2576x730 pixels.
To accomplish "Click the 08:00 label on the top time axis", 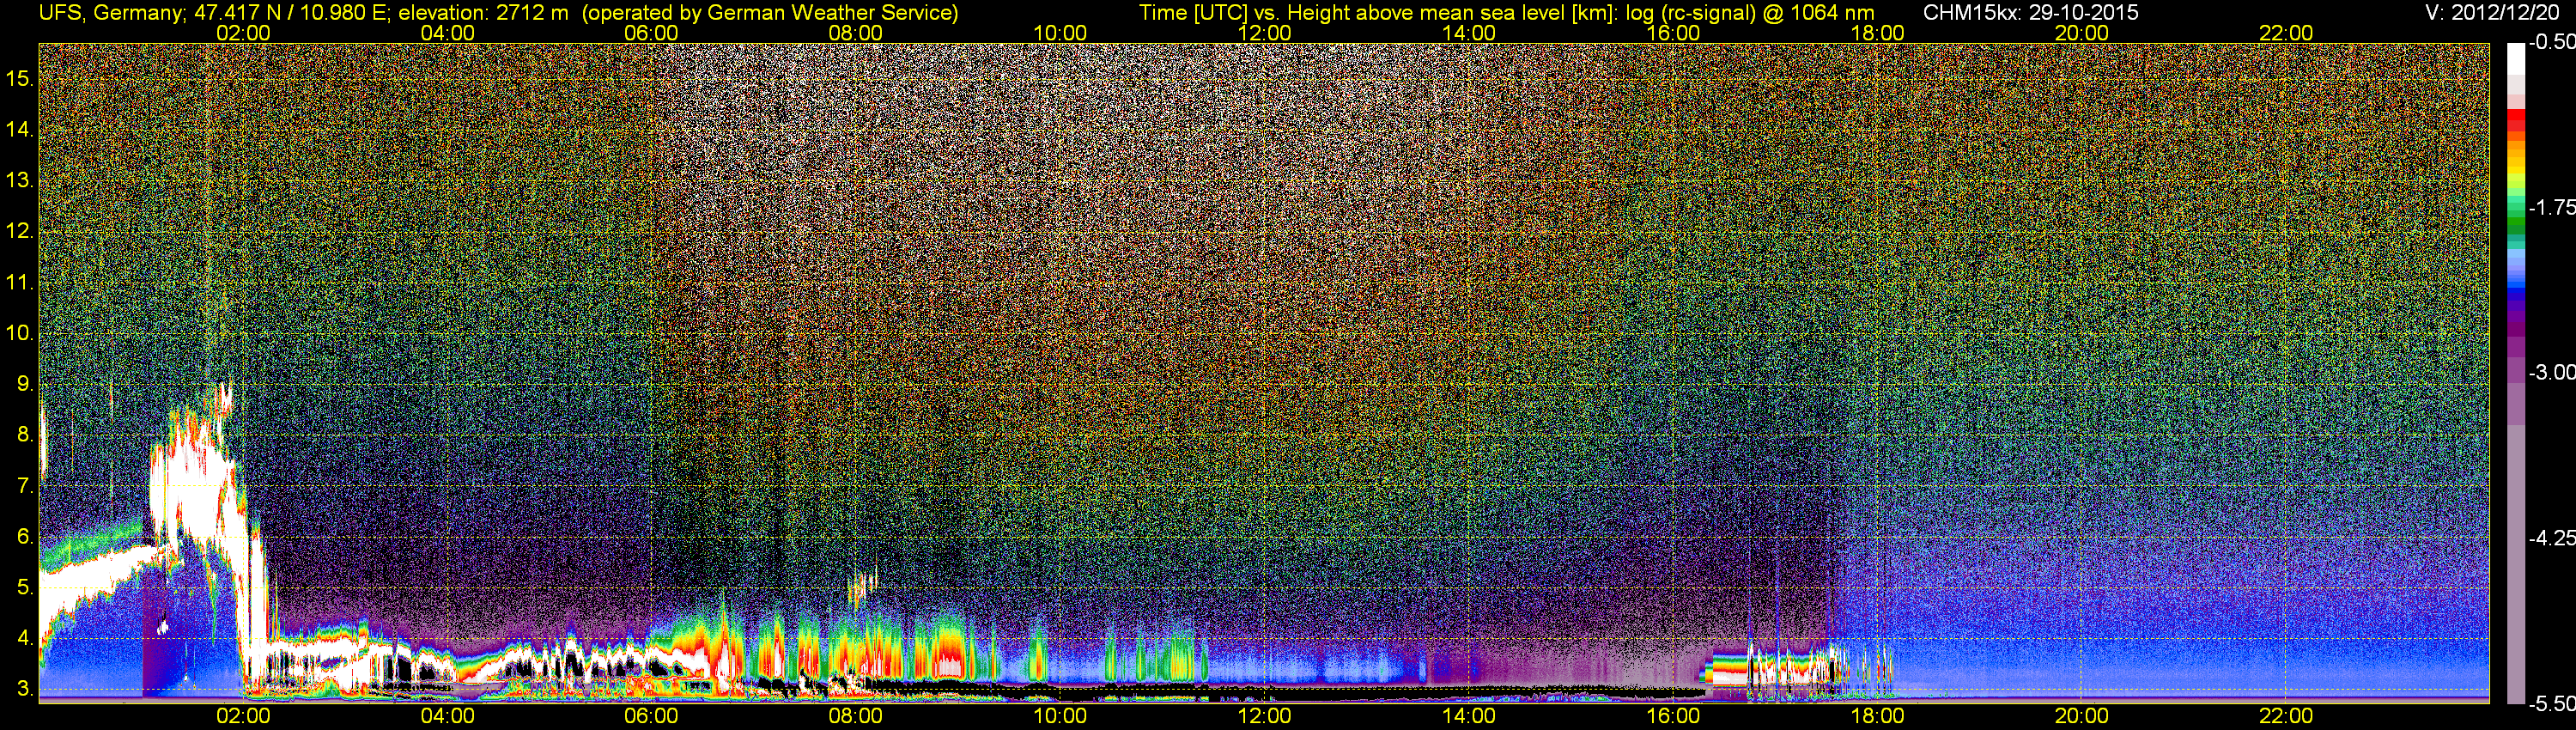I will point(855,33).
